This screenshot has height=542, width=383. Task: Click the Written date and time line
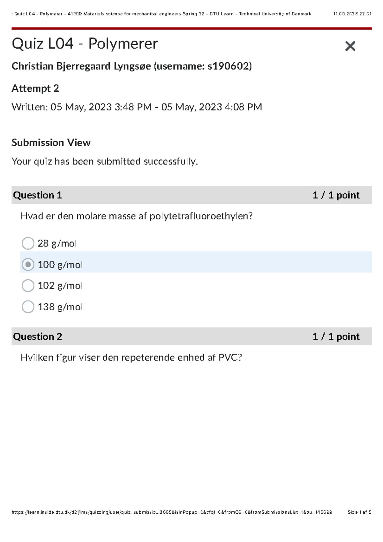[137, 107]
